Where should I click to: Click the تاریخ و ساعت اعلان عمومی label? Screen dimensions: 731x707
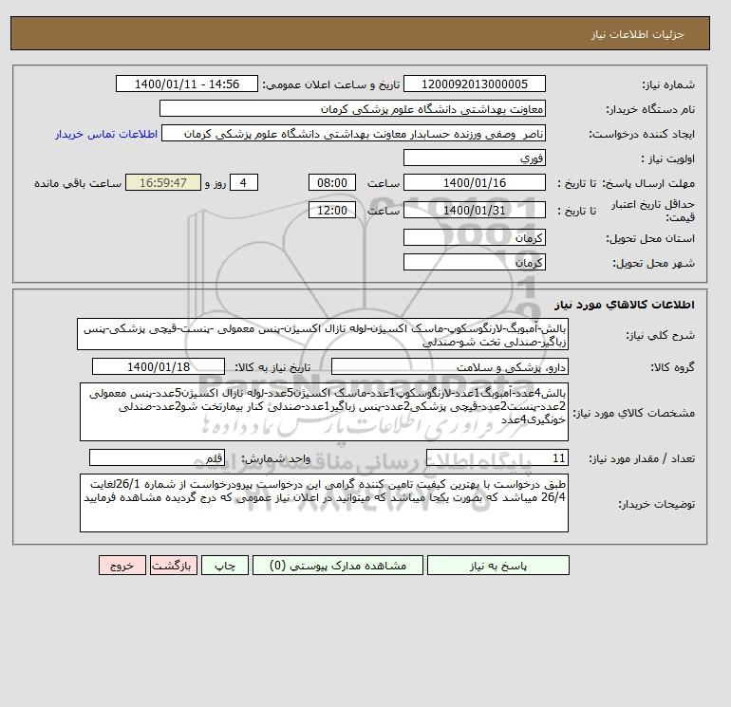[x=331, y=84]
